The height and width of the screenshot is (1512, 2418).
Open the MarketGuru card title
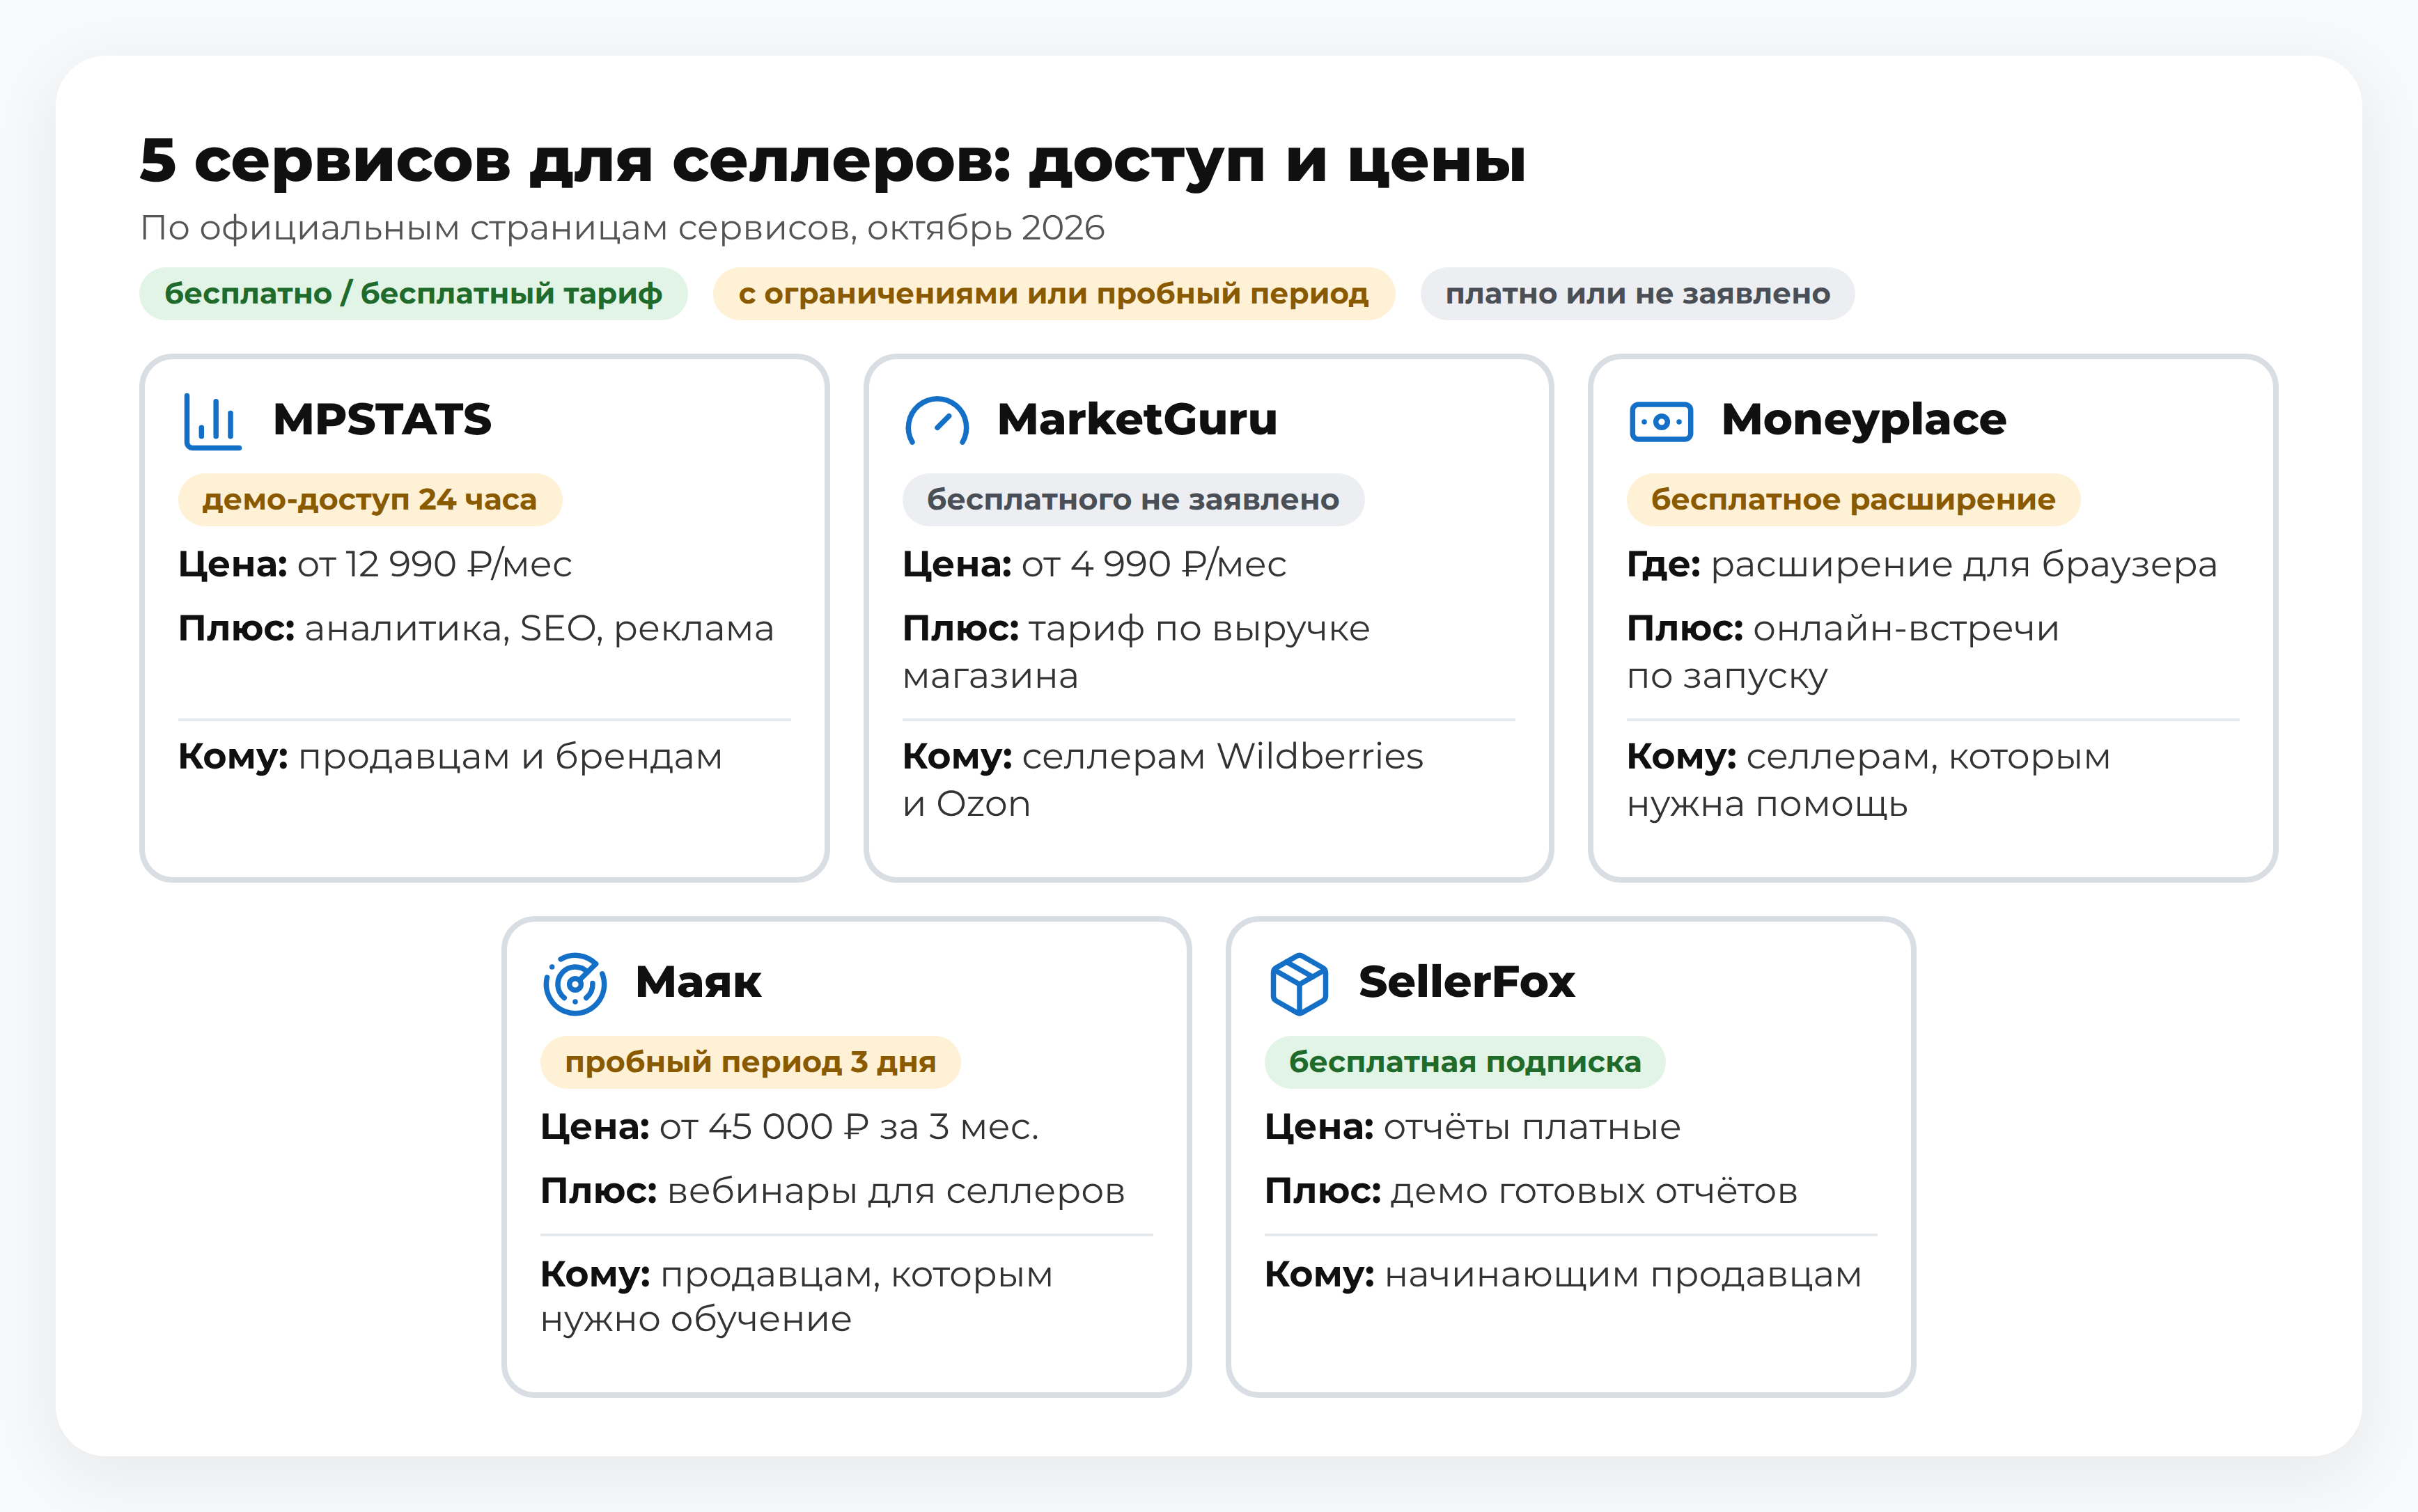tap(1137, 420)
